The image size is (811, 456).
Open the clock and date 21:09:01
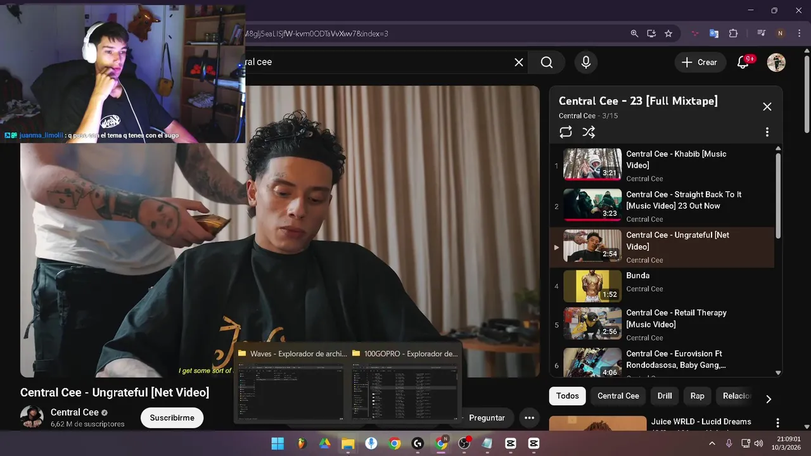point(786,443)
